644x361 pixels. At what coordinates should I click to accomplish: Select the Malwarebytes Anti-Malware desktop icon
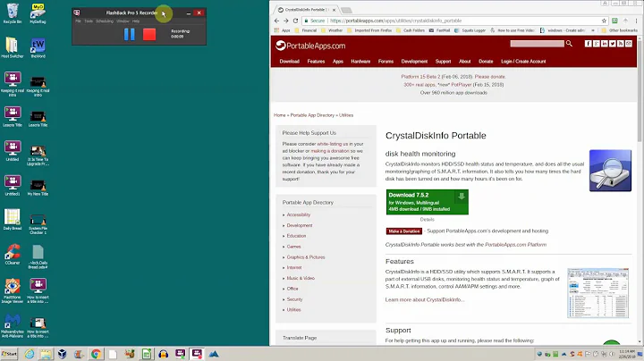(x=13, y=325)
